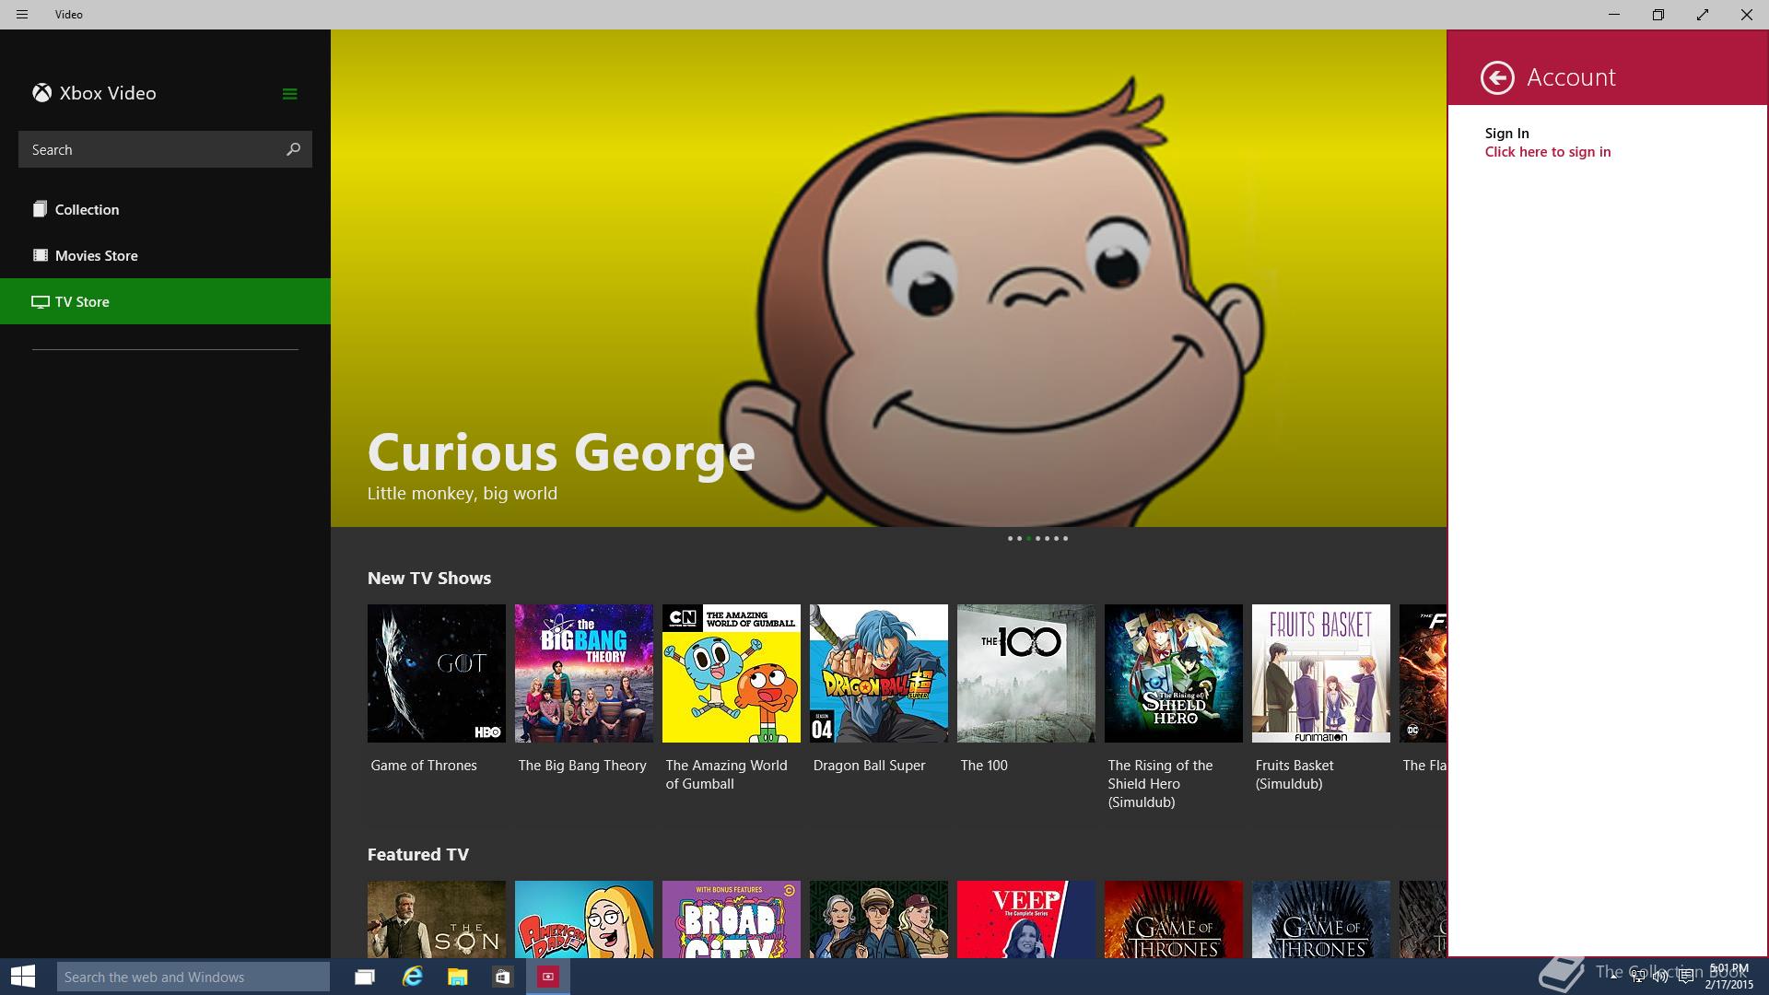Click the Xbox logo icon beside Xbox Video

click(41, 93)
